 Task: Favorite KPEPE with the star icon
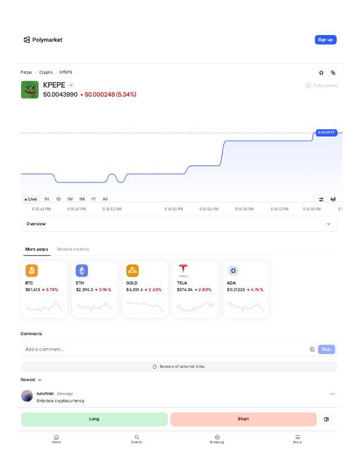pyautogui.click(x=321, y=72)
